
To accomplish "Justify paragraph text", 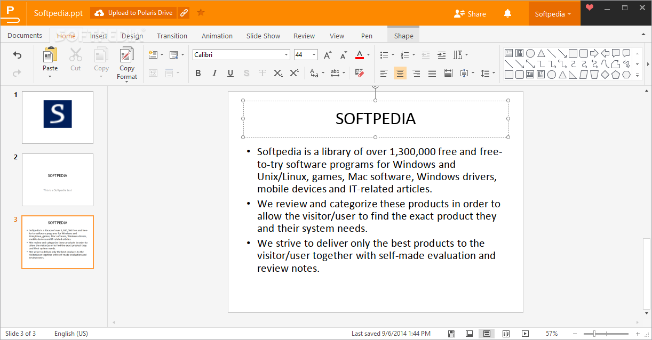I will pos(432,73).
